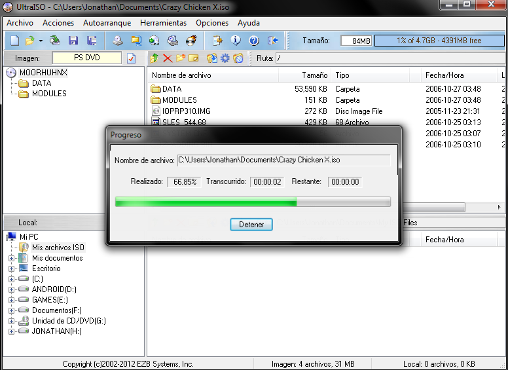Expand the GAMES(E:) drive node
This screenshot has height=370, width=508.
tap(11, 300)
